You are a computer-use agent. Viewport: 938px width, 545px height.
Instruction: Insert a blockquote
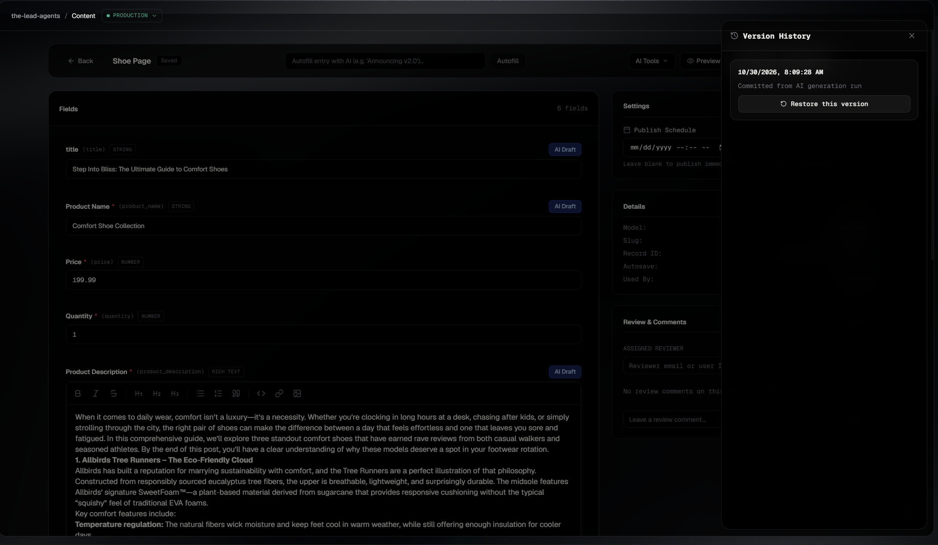point(236,393)
